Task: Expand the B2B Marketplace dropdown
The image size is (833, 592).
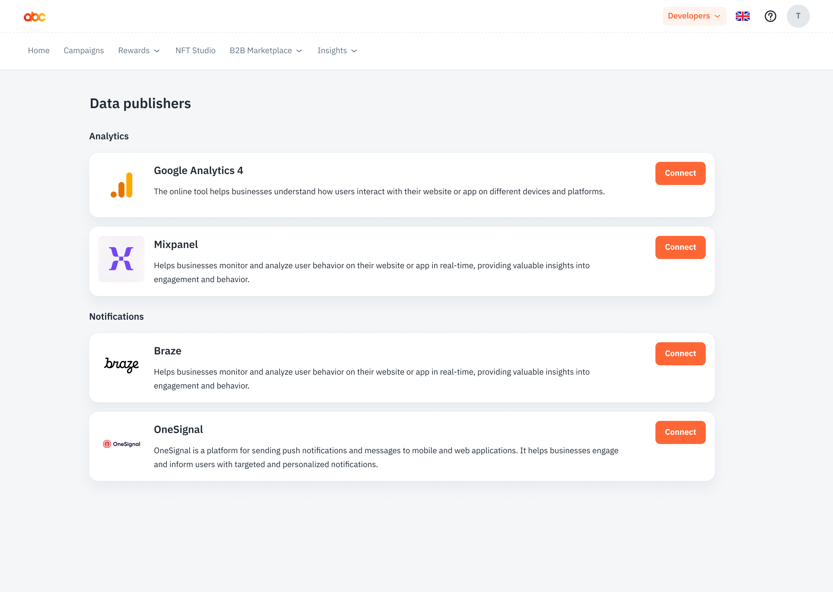Action: pos(266,51)
